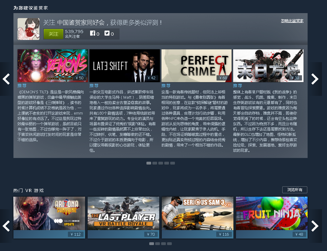Open the DEMON'S TILT game thumbnail
Viewport: 327px width, 251px height.
pyautogui.click(x=52, y=66)
